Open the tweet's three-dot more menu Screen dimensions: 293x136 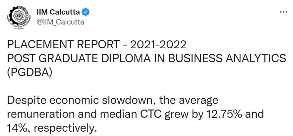(x=283, y=12)
